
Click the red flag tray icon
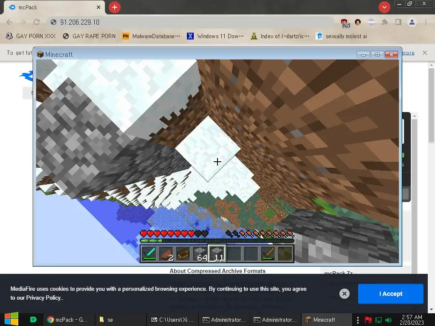(x=368, y=320)
